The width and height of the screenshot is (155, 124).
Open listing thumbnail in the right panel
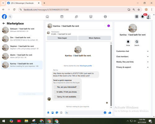pos(133,28)
